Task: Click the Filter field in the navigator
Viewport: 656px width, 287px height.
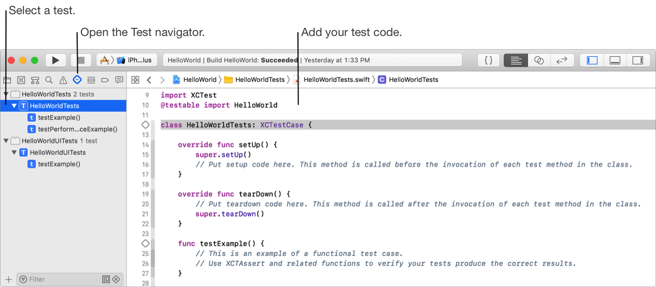Action: (x=60, y=279)
